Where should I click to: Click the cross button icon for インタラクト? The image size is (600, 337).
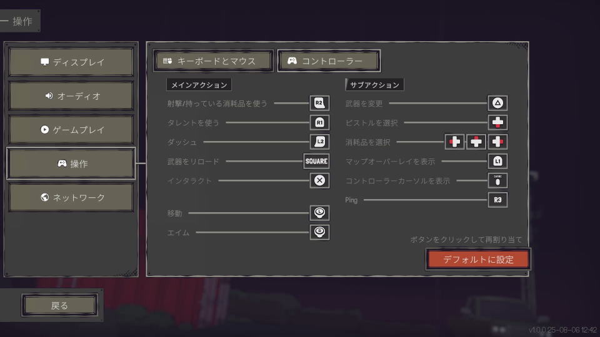319,180
